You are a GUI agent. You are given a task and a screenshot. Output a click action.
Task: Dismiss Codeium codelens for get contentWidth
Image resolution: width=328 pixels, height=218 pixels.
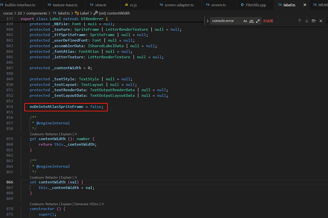[76, 134]
